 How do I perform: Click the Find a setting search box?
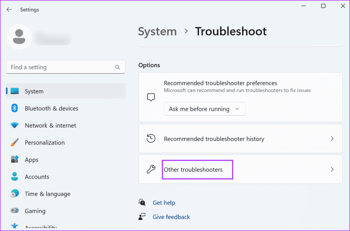click(66, 67)
